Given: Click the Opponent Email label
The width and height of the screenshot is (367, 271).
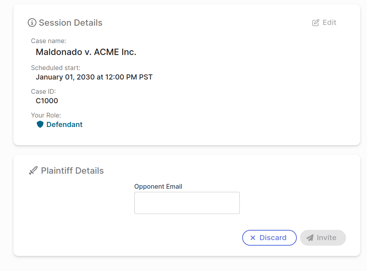Looking at the screenshot, I should (x=158, y=186).
